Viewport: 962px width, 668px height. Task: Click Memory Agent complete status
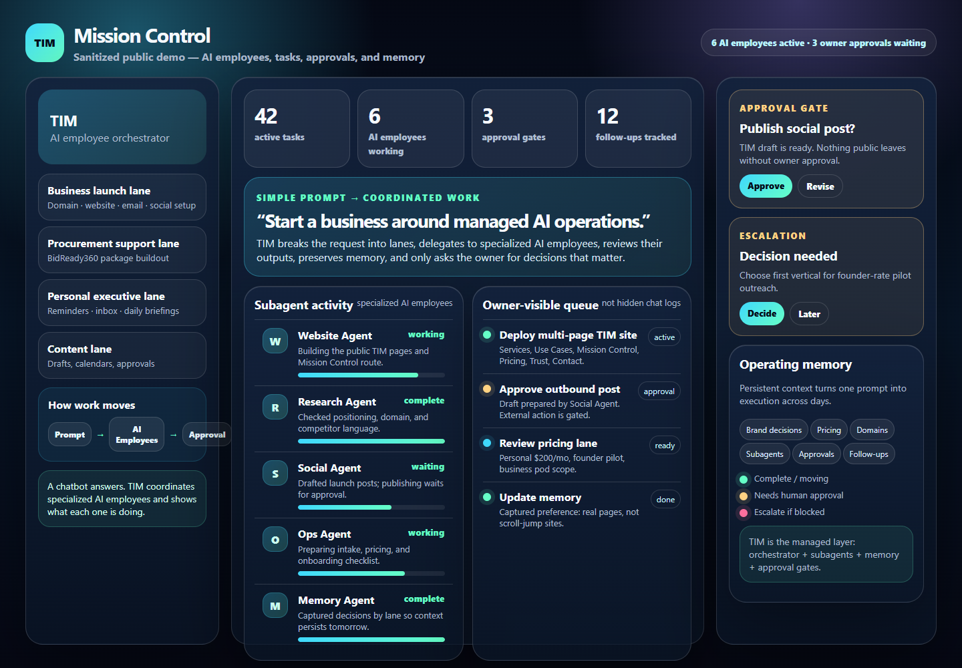(424, 599)
